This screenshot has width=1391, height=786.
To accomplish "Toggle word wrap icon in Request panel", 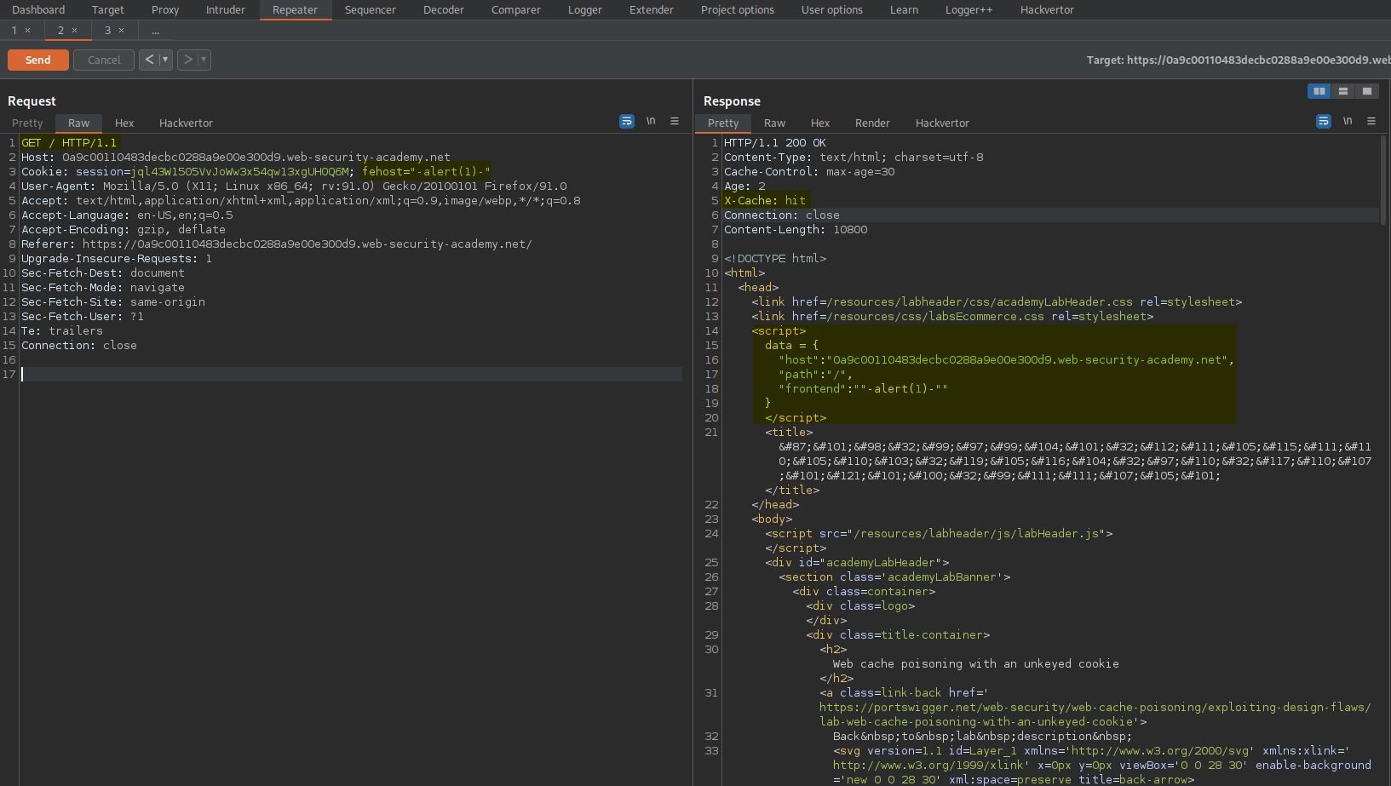I will click(626, 122).
